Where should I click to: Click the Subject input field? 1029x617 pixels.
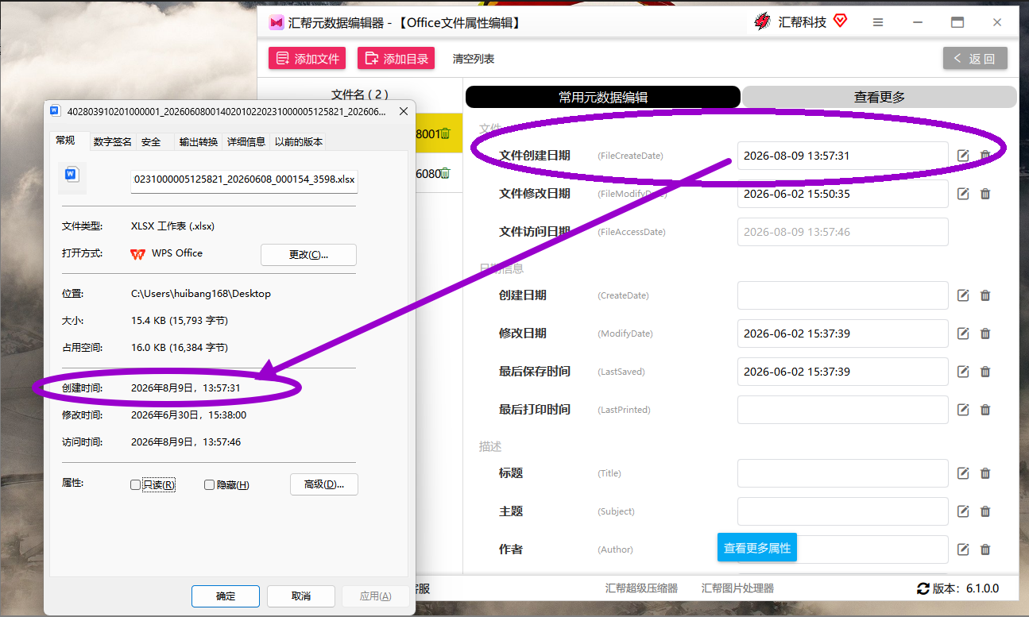[x=843, y=511]
